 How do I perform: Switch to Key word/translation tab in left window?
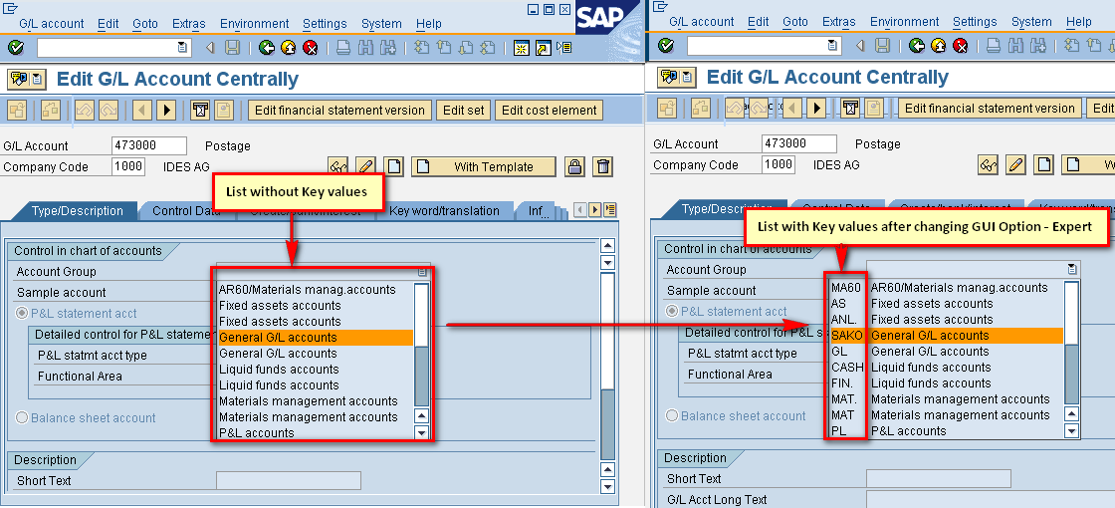click(444, 211)
